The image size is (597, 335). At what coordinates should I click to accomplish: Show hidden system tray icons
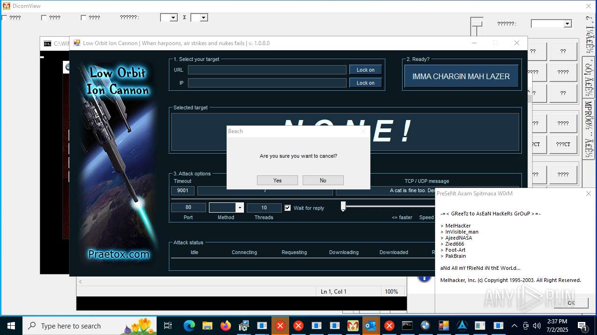(x=514, y=326)
